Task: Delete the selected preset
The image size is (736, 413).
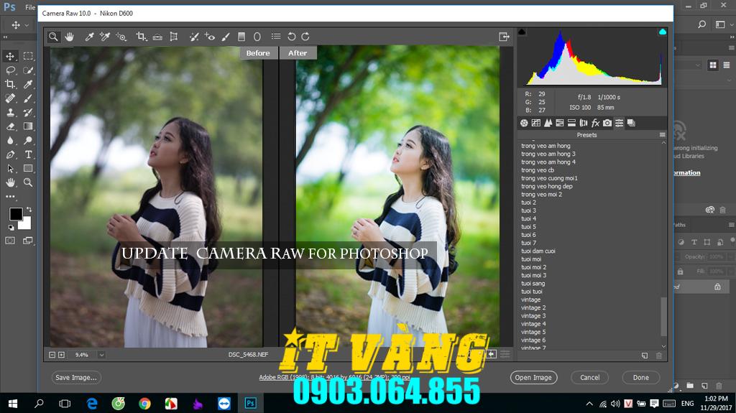Action: pyautogui.click(x=659, y=356)
